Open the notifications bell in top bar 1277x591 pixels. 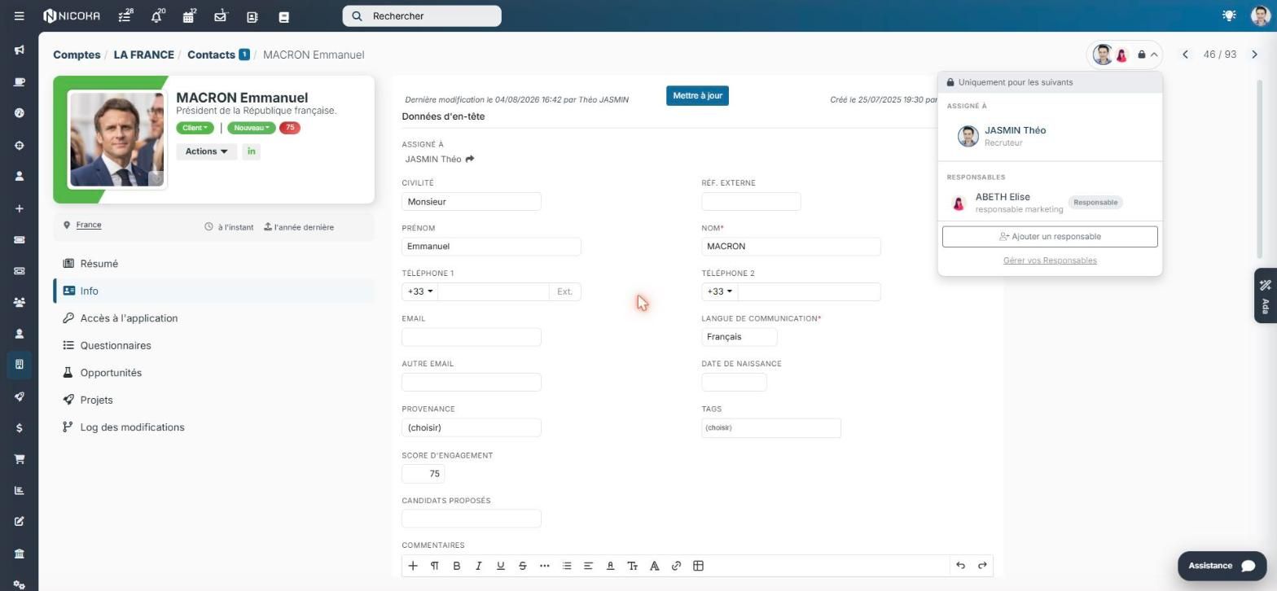tap(157, 16)
